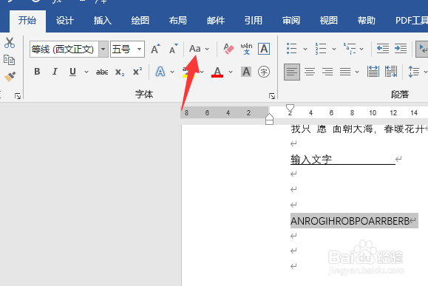The width and height of the screenshot is (428, 286).
Task: Open the phonetic guide (wén) tool
Action: [246, 49]
